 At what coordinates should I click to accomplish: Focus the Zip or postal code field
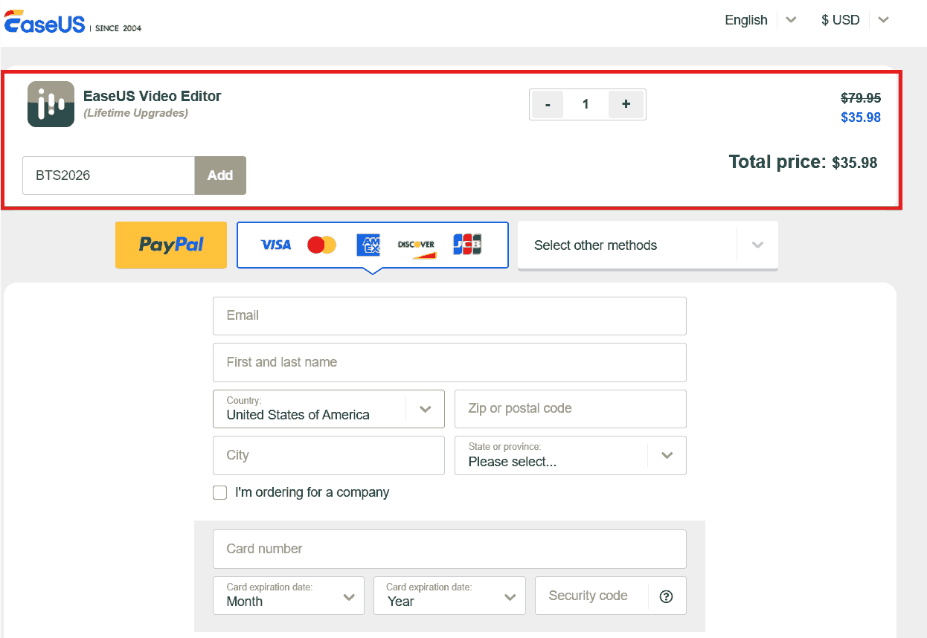click(x=571, y=409)
